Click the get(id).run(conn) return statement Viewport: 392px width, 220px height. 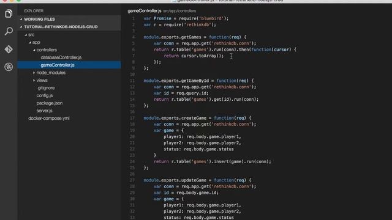(206, 99)
